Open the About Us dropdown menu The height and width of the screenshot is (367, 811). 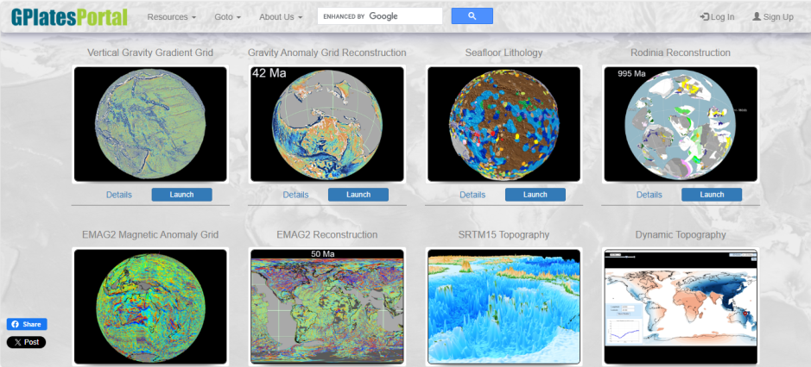[x=281, y=16]
